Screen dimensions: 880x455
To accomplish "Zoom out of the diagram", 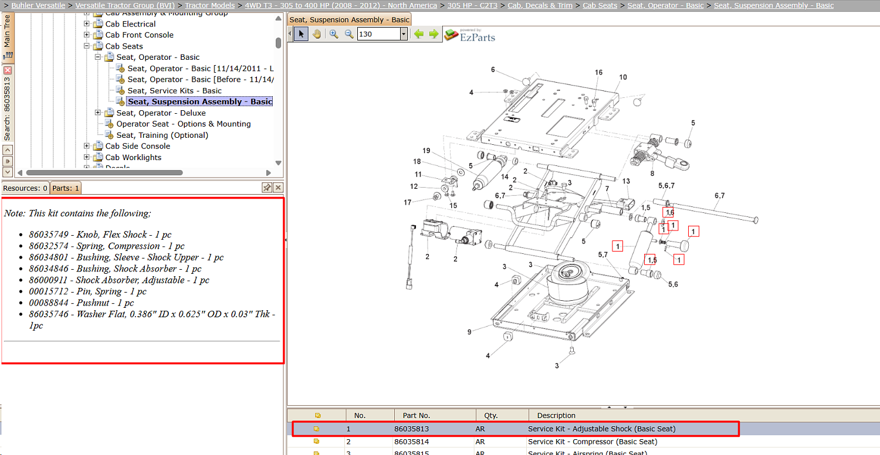I will (349, 34).
